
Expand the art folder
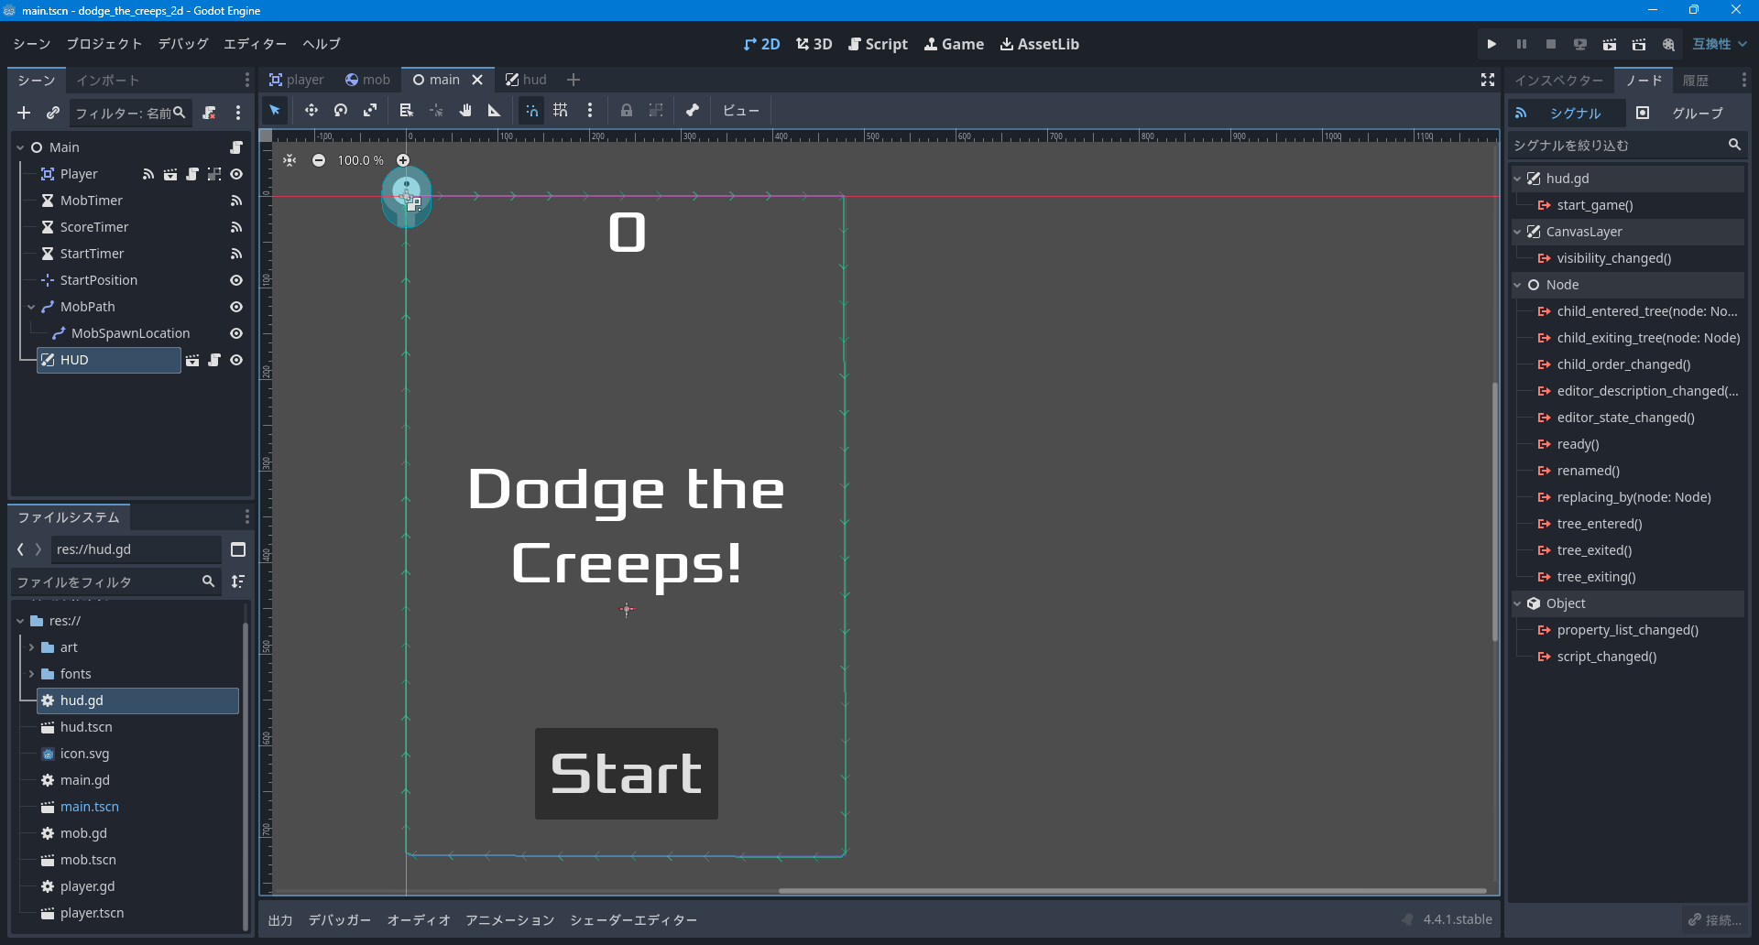31,647
